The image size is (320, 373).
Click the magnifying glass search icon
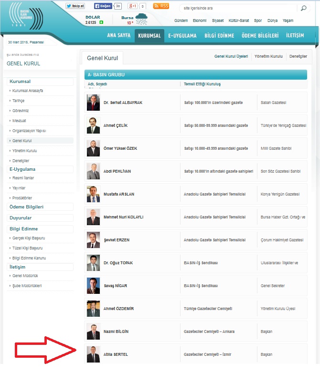[303, 8]
